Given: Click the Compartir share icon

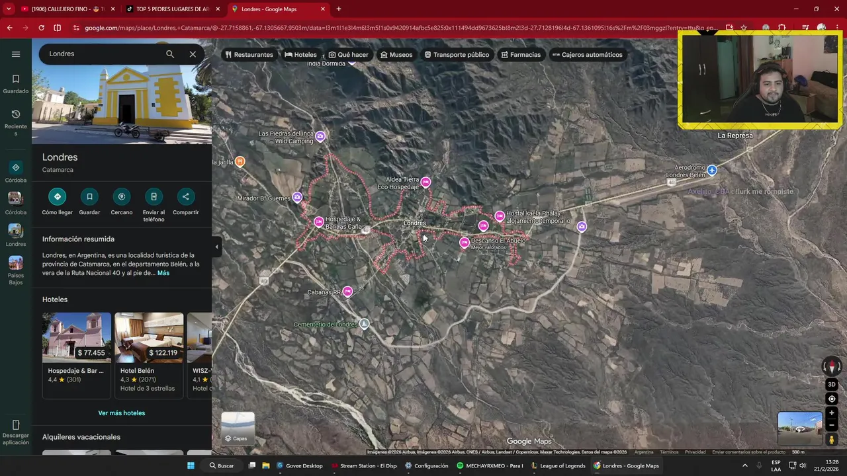Looking at the screenshot, I should pos(185,196).
